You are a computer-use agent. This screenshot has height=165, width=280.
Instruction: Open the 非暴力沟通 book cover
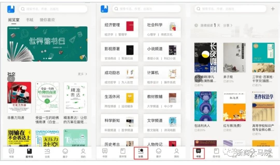coord(19,97)
